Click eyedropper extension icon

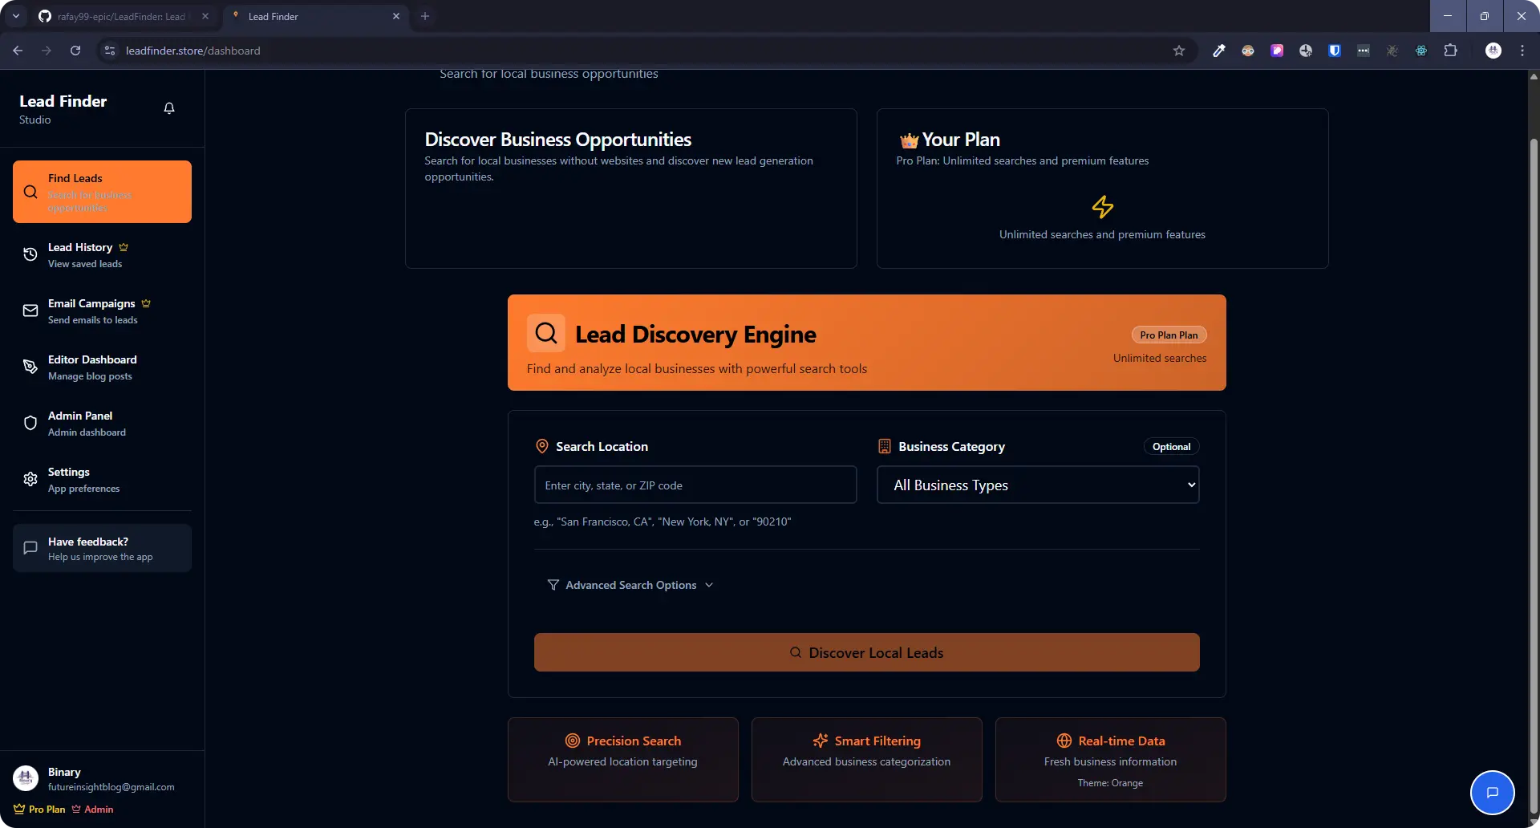click(x=1219, y=51)
